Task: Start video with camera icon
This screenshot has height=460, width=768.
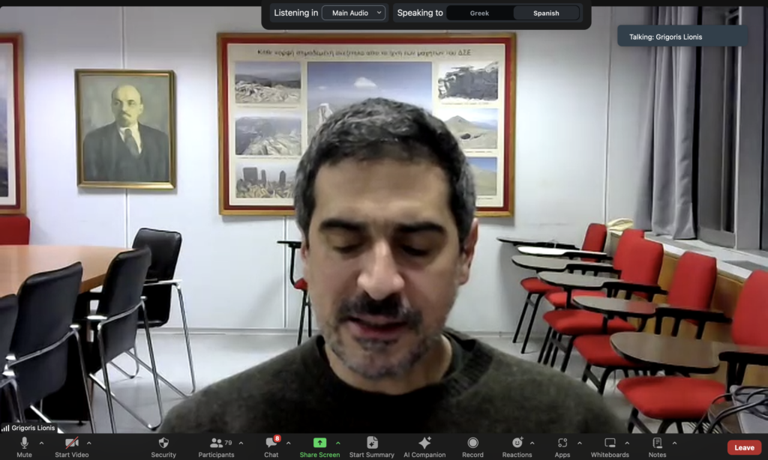Action: point(71,447)
